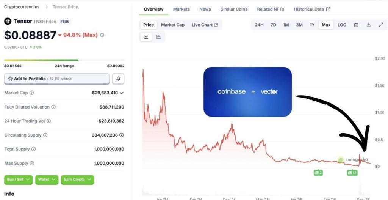The image size is (388, 200).
Task: Open the Similar Coins tab
Action: click(x=234, y=9)
